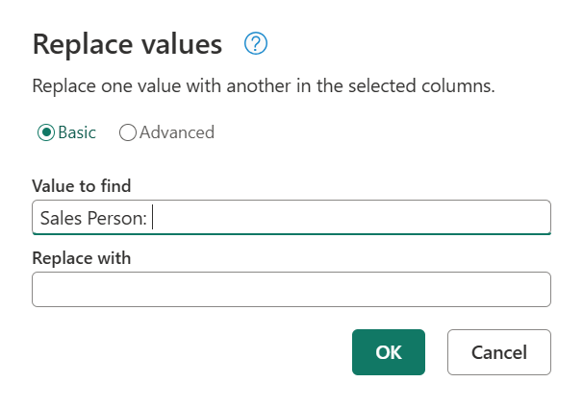Open the help question mark icon
Viewport: 583px width, 406px height.
(256, 43)
